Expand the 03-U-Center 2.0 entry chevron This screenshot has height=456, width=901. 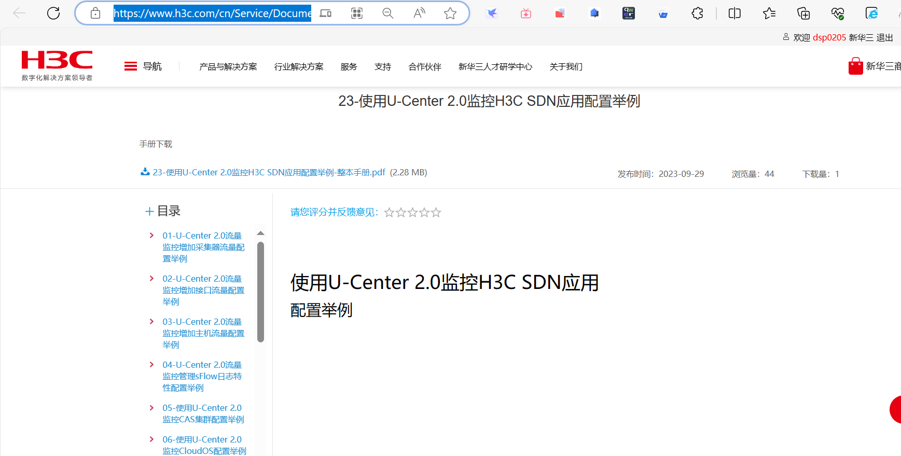151,322
